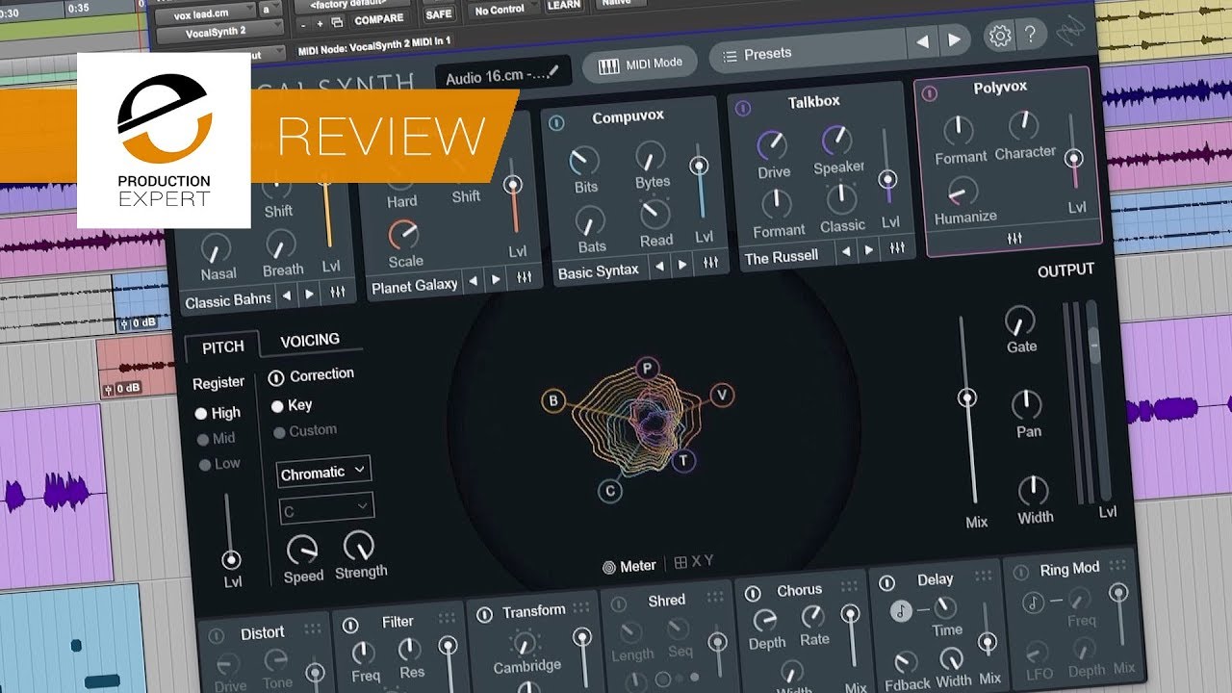Edit the Audio 16.cm name pencil
1232x693 pixels.
click(x=553, y=71)
